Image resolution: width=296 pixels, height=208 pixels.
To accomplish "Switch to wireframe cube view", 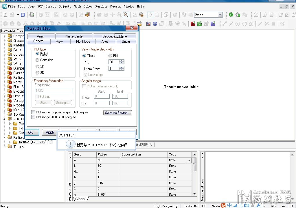I will coord(166,15).
